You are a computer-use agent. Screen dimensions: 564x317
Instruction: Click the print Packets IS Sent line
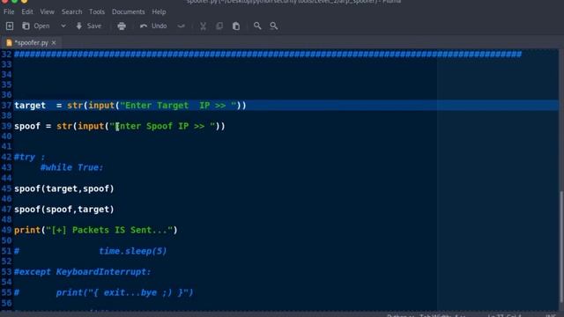(x=96, y=230)
